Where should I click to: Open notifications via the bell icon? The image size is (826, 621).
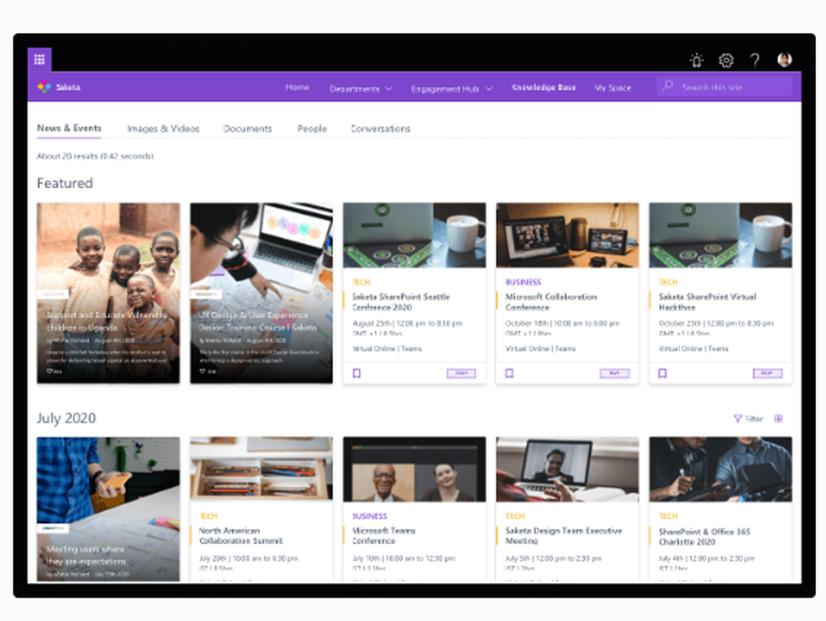point(695,60)
